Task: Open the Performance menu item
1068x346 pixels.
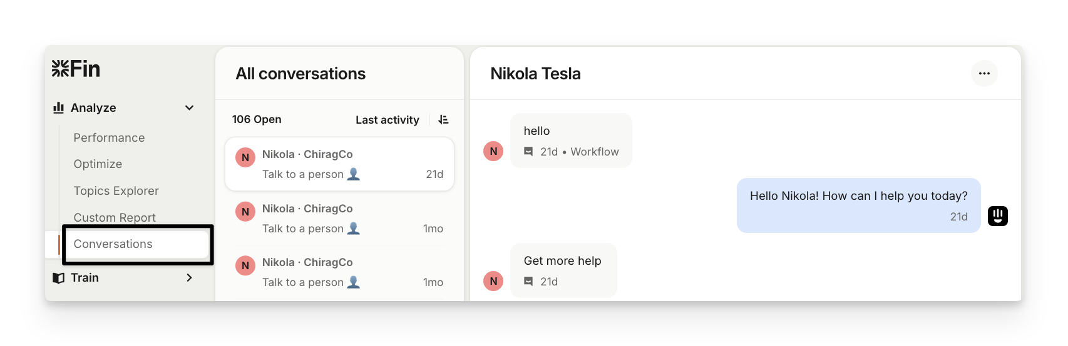Action: 109,137
